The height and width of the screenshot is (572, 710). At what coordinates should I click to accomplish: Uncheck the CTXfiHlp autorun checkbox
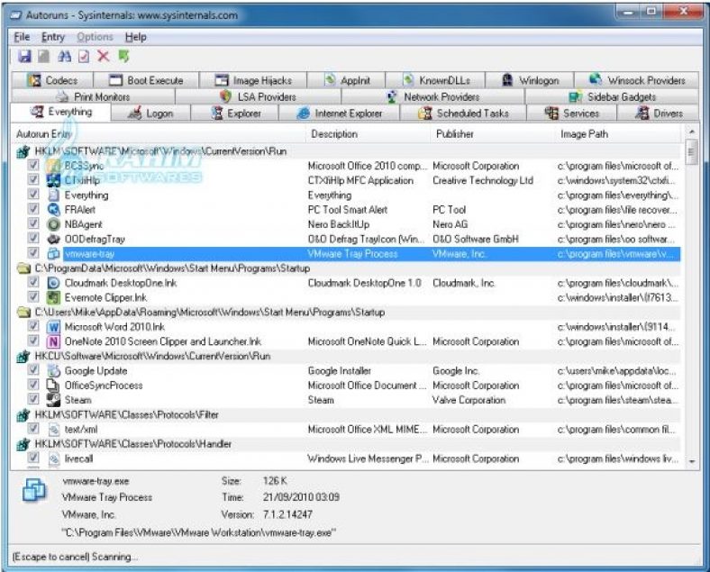point(33,179)
